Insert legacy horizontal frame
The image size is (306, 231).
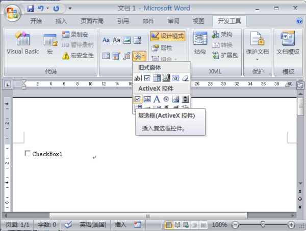166,78
